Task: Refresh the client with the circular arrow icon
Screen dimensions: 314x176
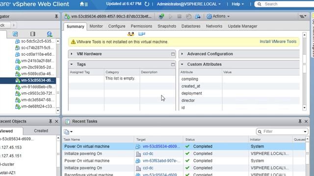Action: coord(147,4)
